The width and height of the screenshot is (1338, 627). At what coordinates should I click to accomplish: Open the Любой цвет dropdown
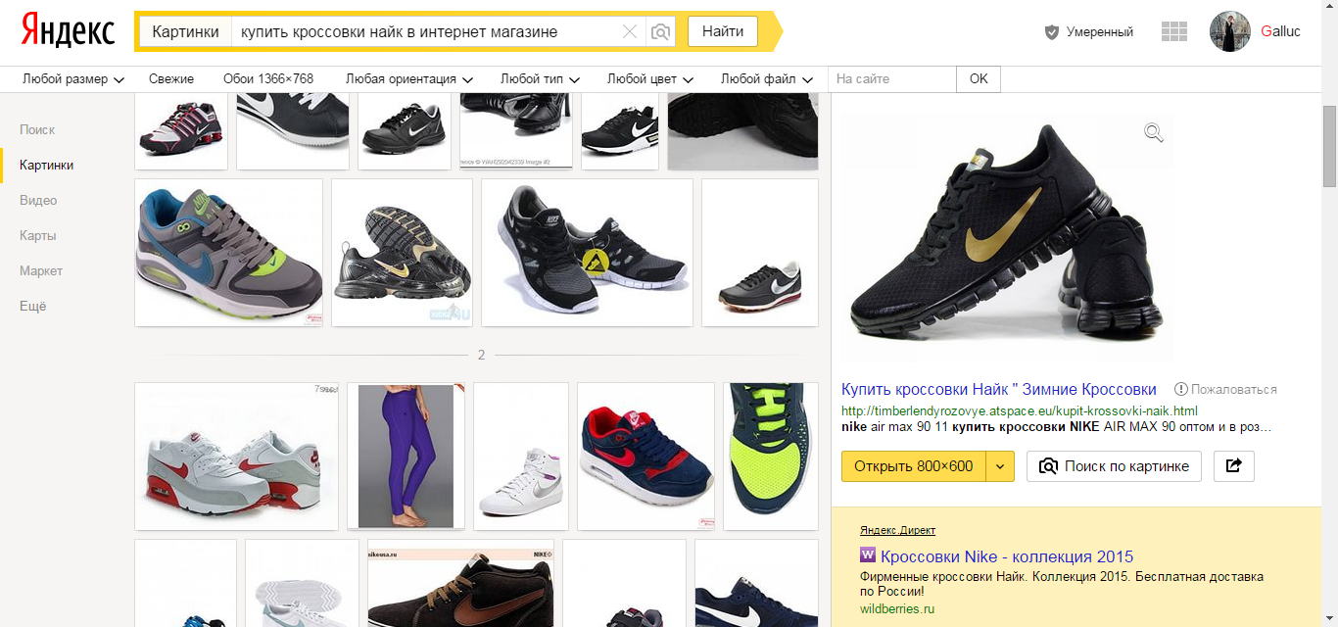[649, 79]
